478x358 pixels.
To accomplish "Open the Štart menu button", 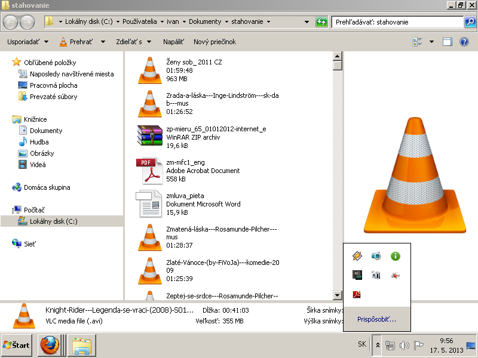I will [x=17, y=345].
